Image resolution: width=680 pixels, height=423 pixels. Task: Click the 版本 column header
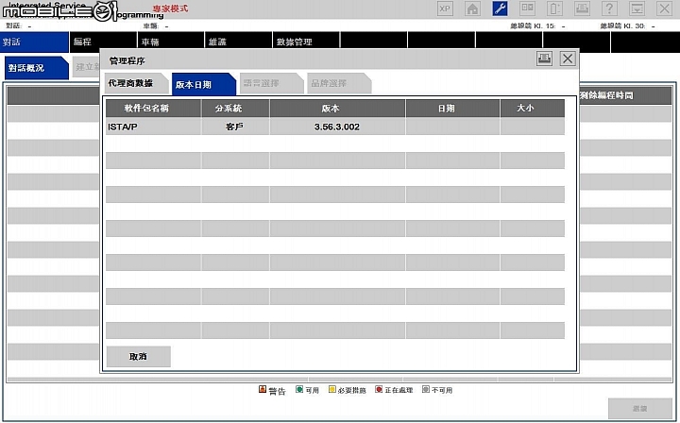(x=337, y=109)
